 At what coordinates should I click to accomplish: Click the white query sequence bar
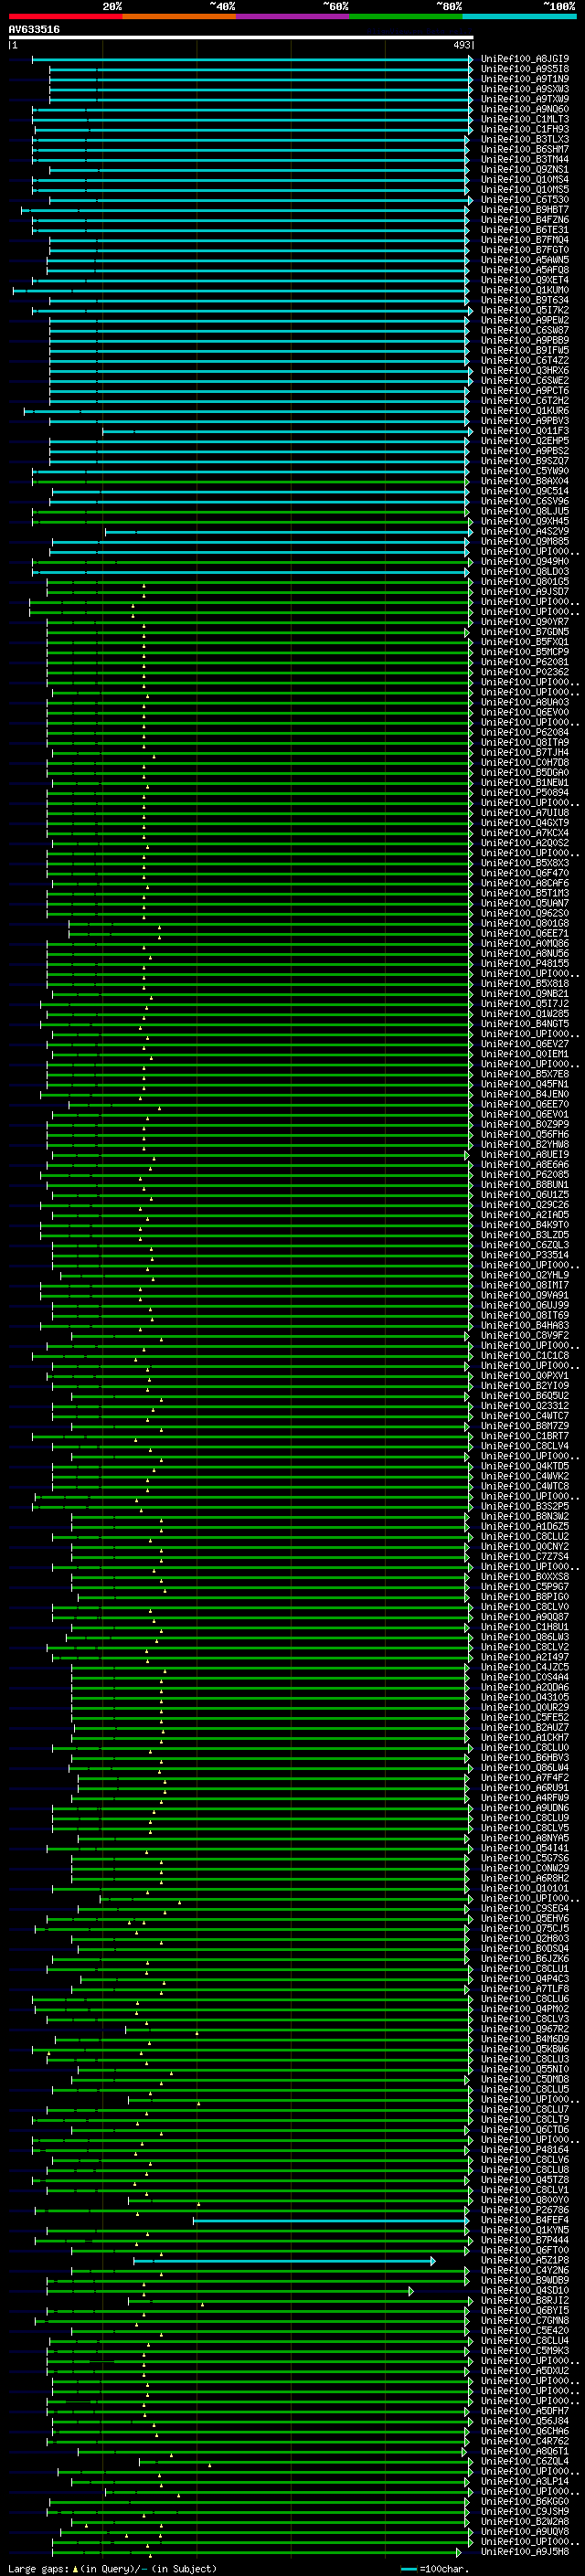coord(241,38)
